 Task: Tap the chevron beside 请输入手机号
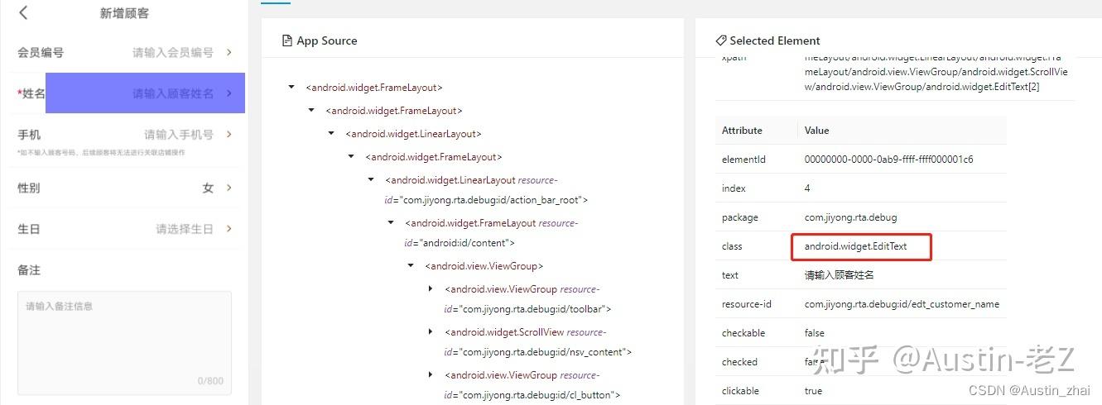point(229,134)
